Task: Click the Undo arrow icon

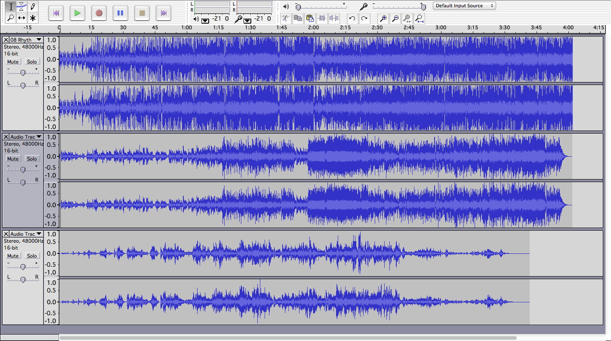Action: click(352, 18)
